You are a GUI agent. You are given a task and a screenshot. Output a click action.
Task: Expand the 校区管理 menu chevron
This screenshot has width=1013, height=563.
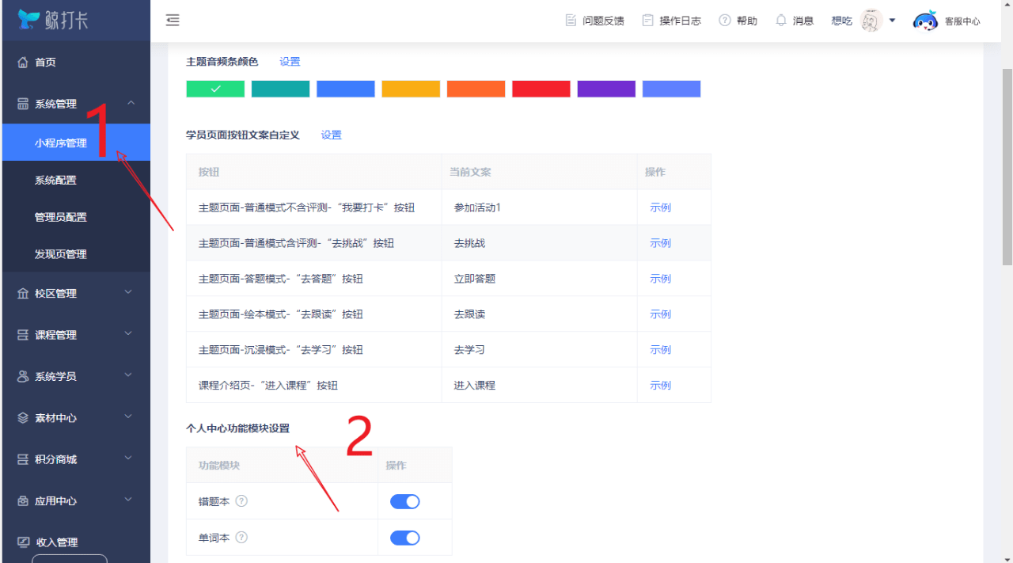point(129,293)
